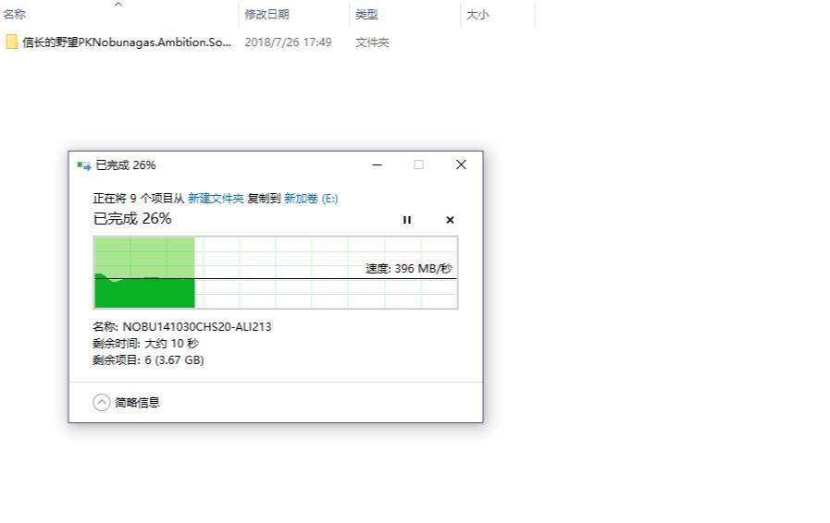Click the copy dialog title bar icon
Screen dimensions: 830x523
(83, 165)
